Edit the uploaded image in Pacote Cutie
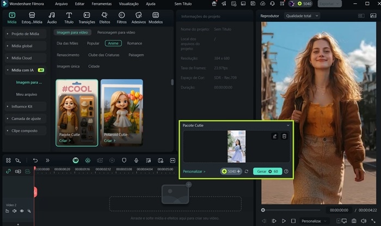This screenshot has height=226, width=381. point(274,136)
